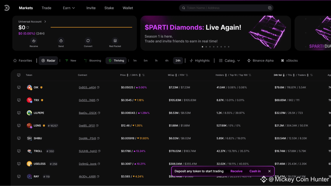Click Cash in on the deposit banner
The image size is (331, 186).
pos(255,171)
